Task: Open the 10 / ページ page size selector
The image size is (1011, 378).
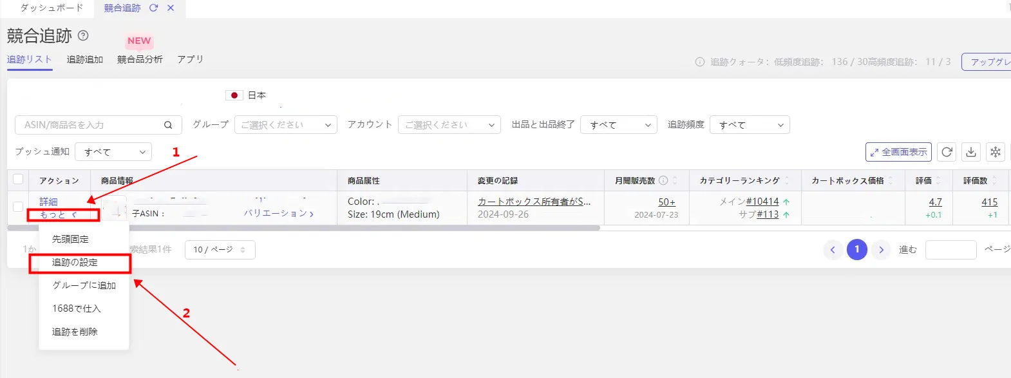Action: pos(220,249)
